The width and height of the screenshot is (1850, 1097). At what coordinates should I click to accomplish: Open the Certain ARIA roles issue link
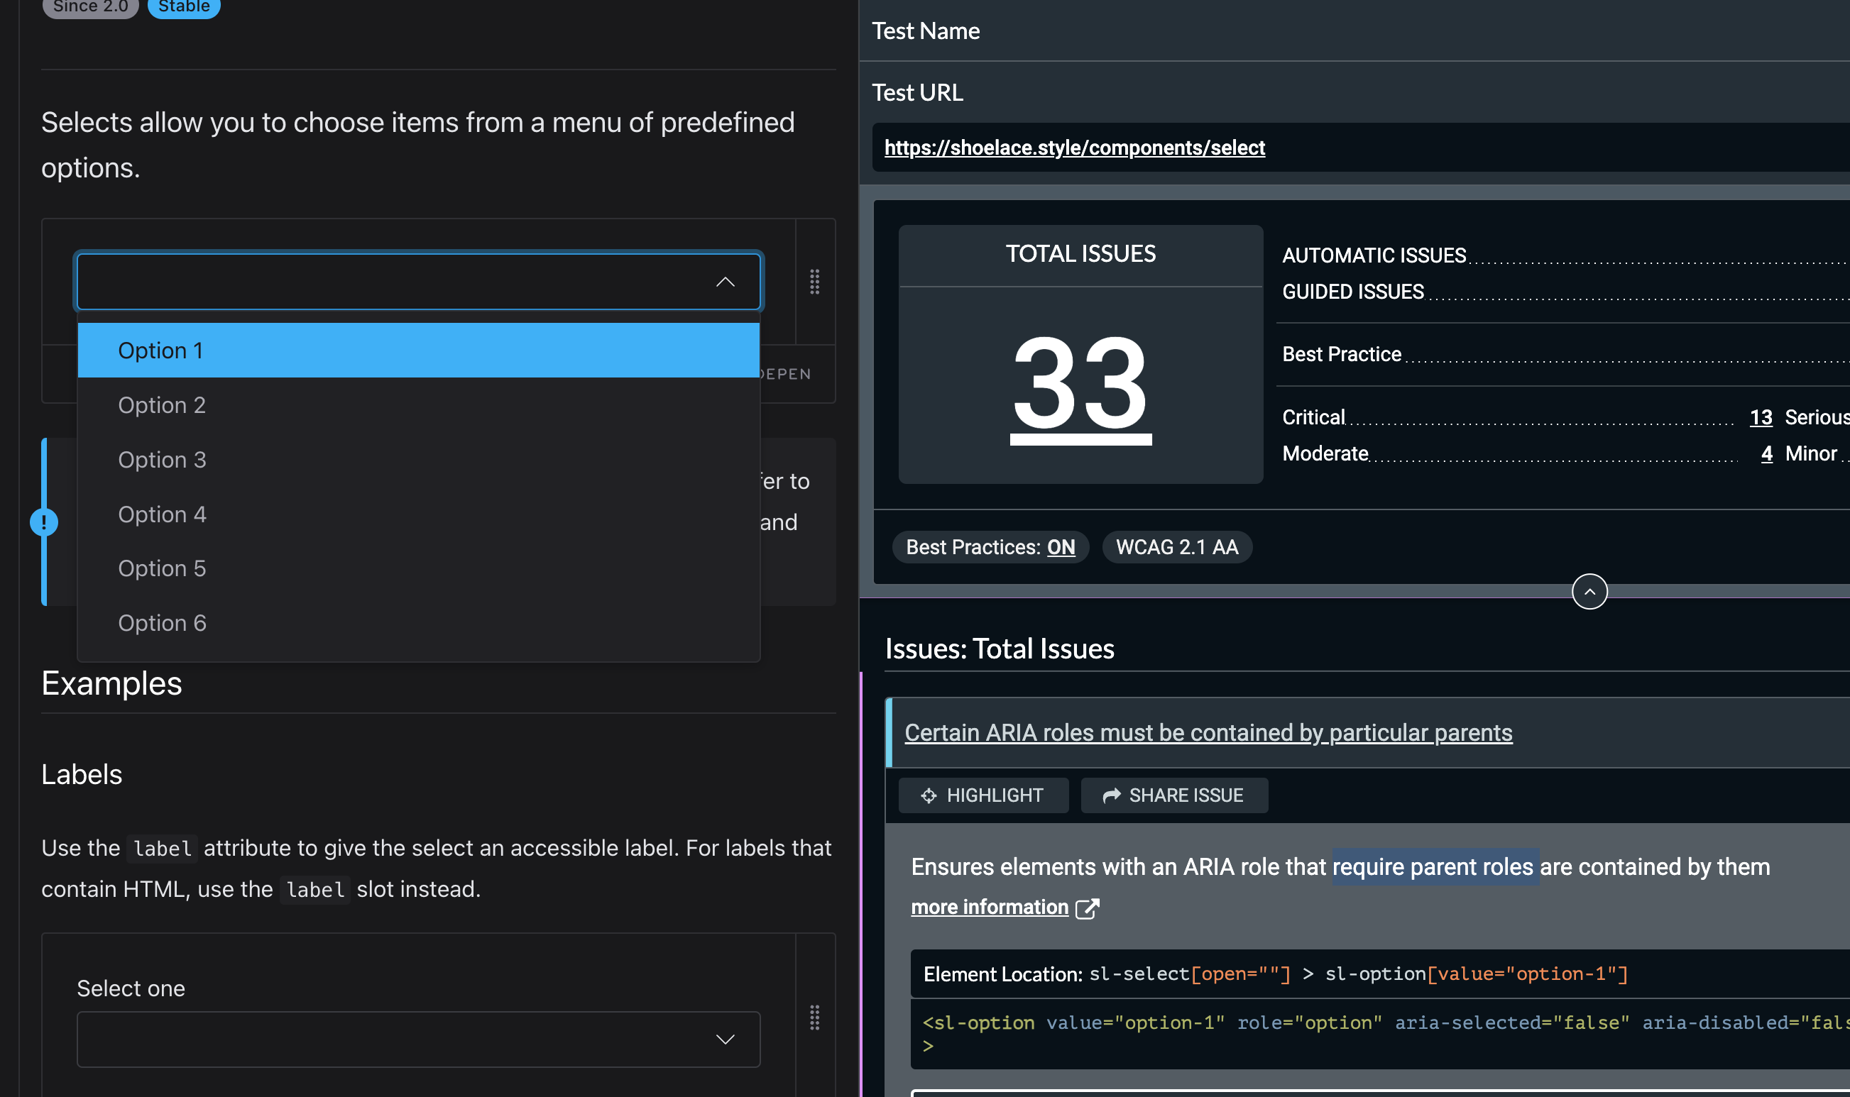point(1208,732)
